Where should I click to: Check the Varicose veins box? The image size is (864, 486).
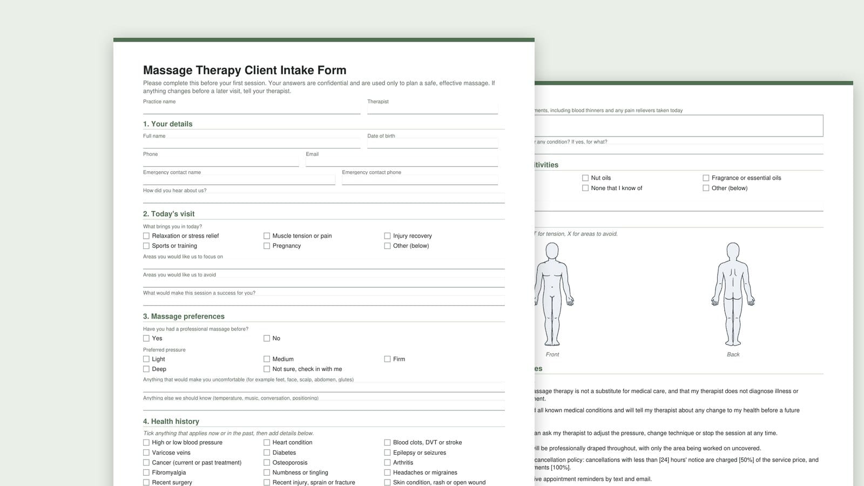pos(146,453)
